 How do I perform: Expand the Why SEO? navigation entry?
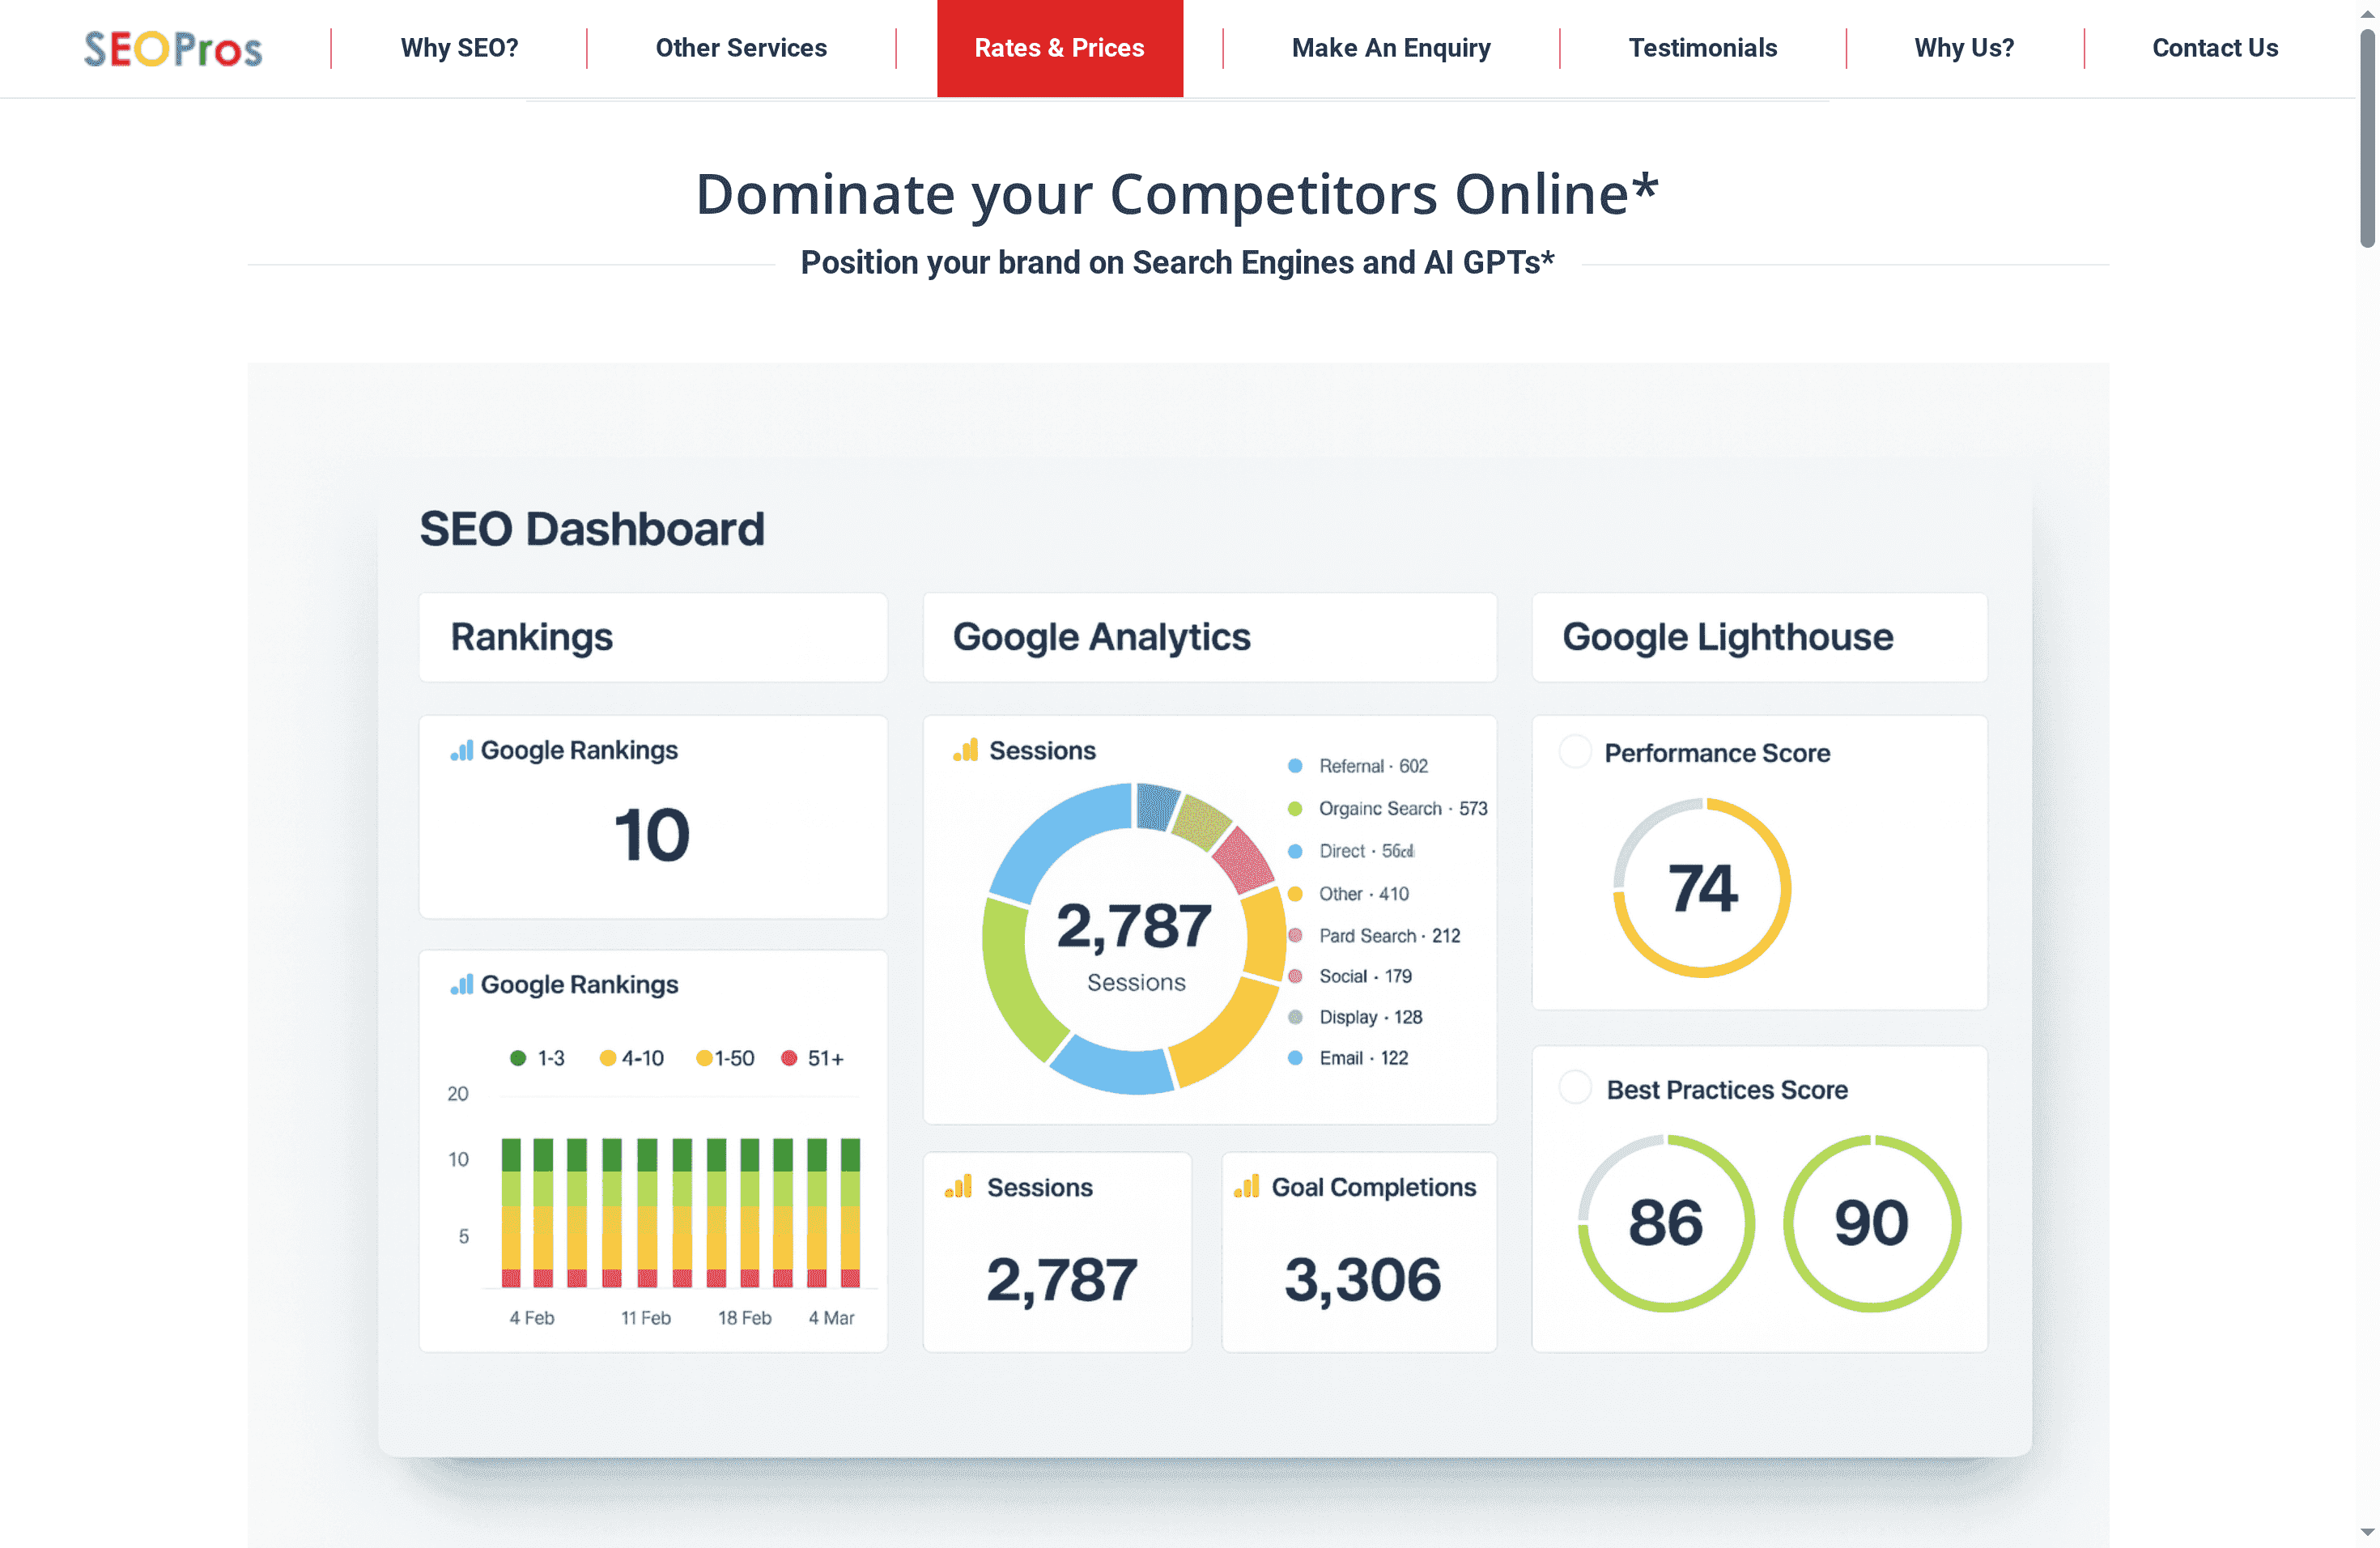point(459,47)
